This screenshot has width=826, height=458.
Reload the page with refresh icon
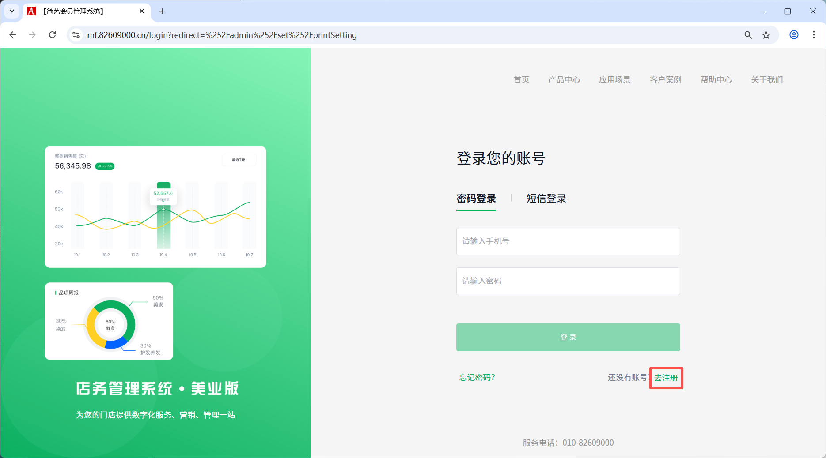pos(52,35)
